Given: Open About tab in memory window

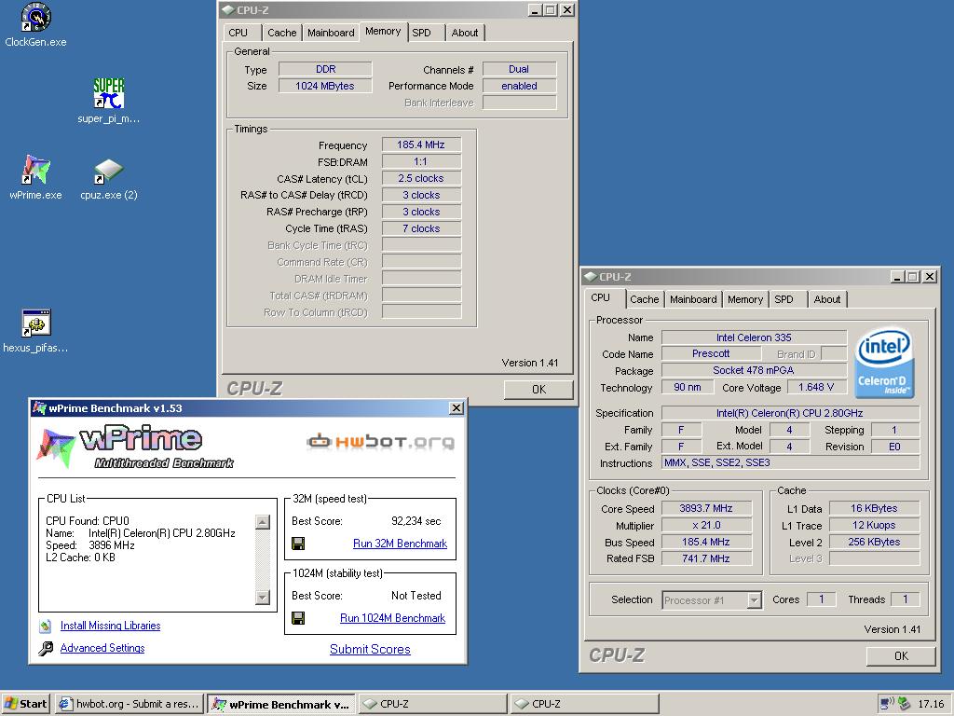Looking at the screenshot, I should [x=464, y=33].
